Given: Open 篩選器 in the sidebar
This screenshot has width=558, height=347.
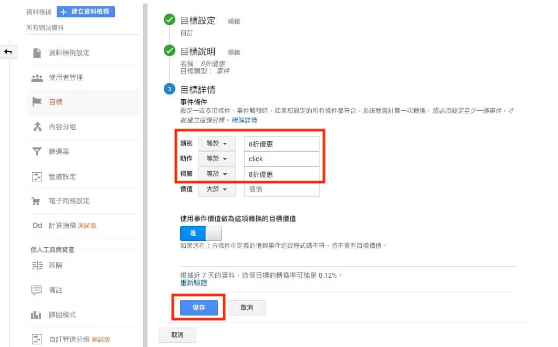Looking at the screenshot, I should tap(59, 152).
